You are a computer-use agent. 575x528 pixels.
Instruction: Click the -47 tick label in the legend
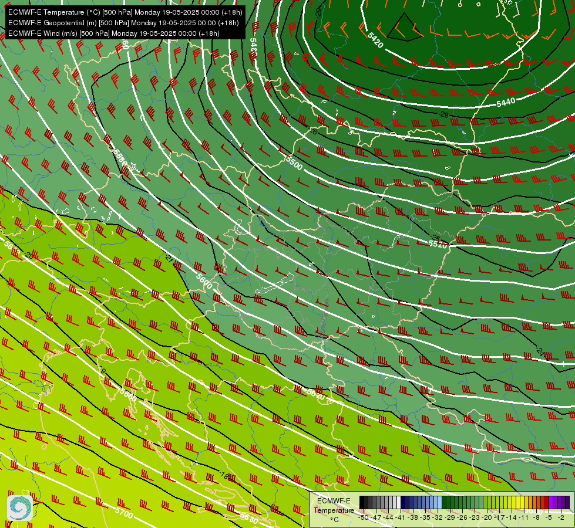[x=376, y=518]
